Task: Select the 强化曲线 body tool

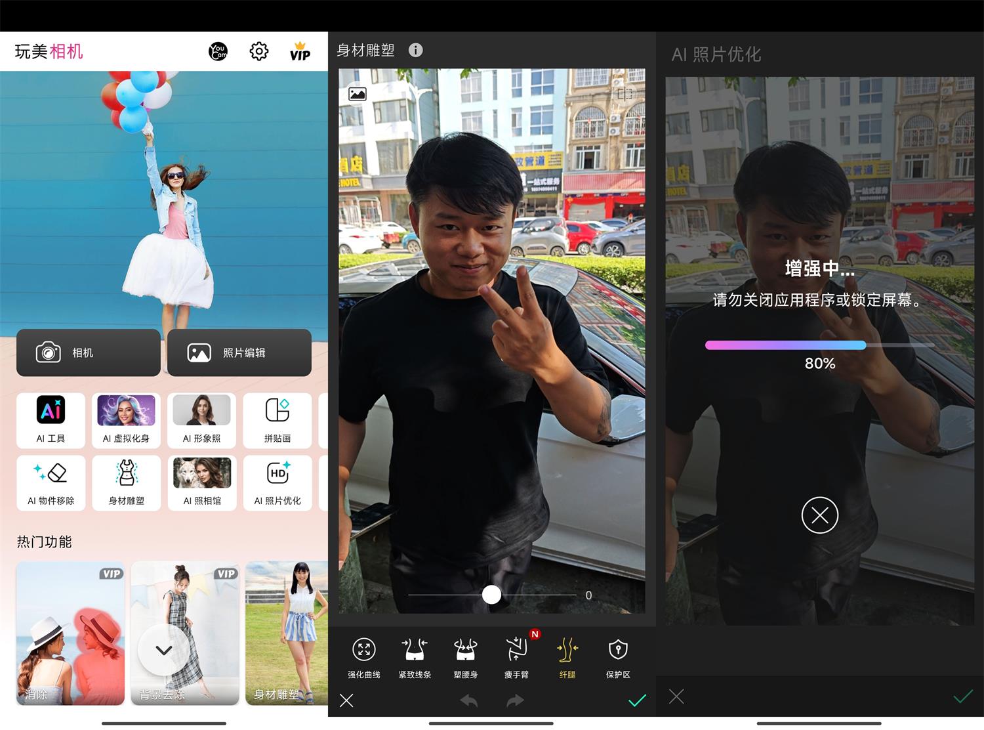Action: (x=363, y=657)
